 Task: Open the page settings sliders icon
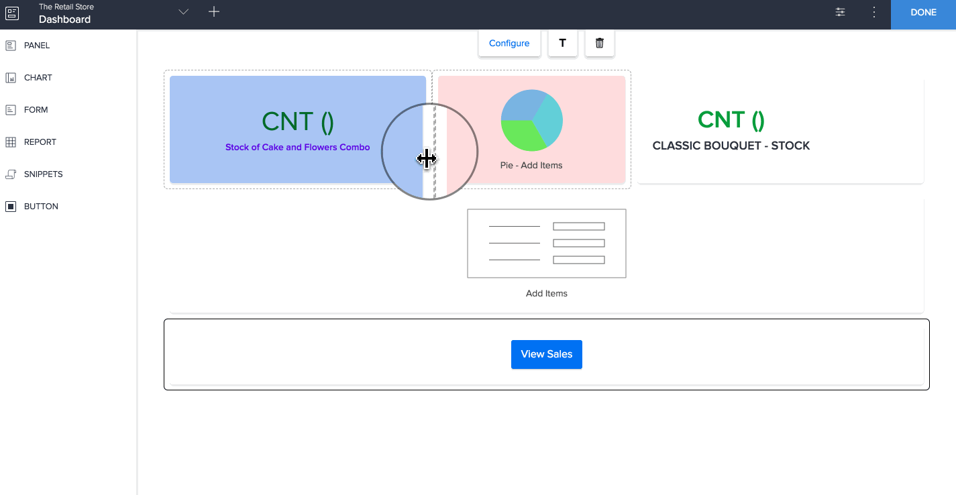(840, 12)
